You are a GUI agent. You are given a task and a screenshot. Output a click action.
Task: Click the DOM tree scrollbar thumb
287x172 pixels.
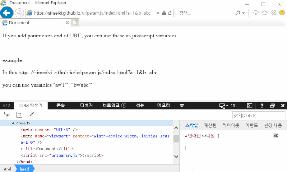pyautogui.click(x=176, y=139)
